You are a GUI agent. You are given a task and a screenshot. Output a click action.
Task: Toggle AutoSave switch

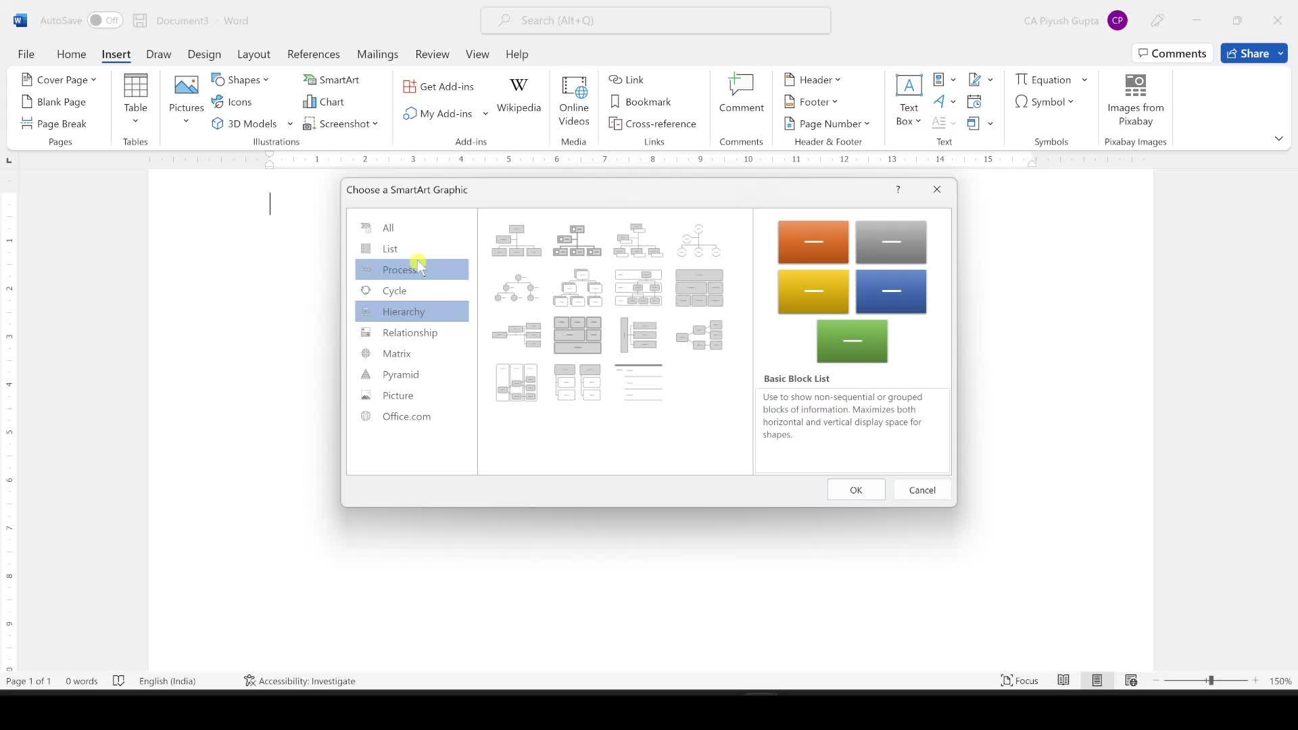tap(105, 20)
